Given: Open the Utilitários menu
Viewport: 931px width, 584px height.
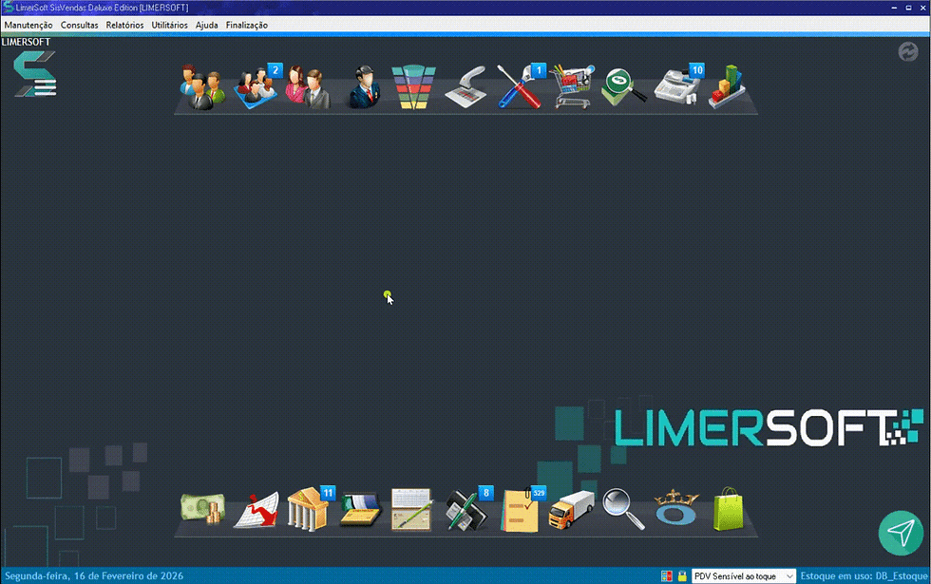Looking at the screenshot, I should 169,25.
